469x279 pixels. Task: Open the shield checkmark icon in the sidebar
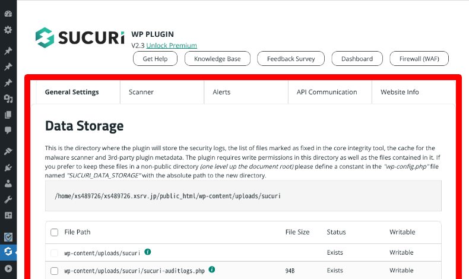(8, 237)
